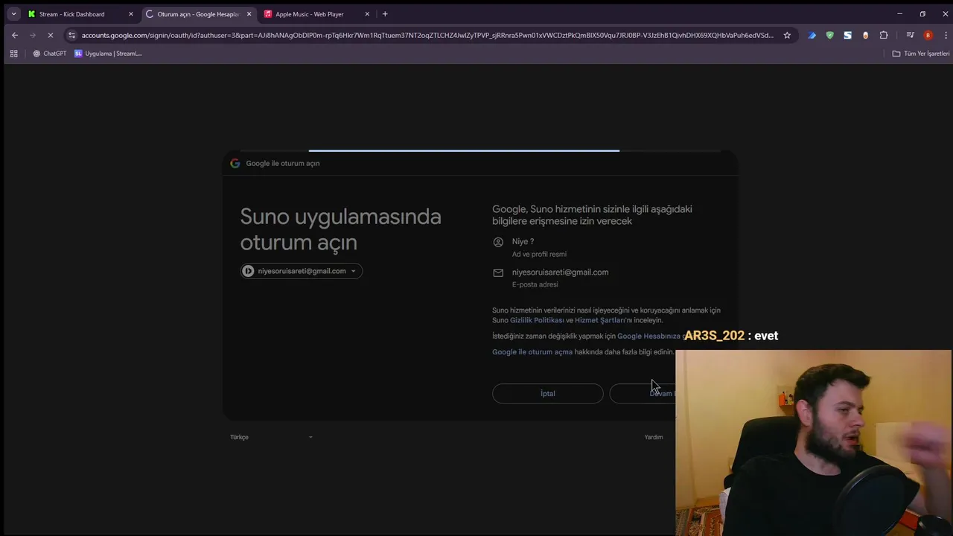Screen dimensions: 953x536
Task: Close the Apple Music tab
Action: (367, 14)
